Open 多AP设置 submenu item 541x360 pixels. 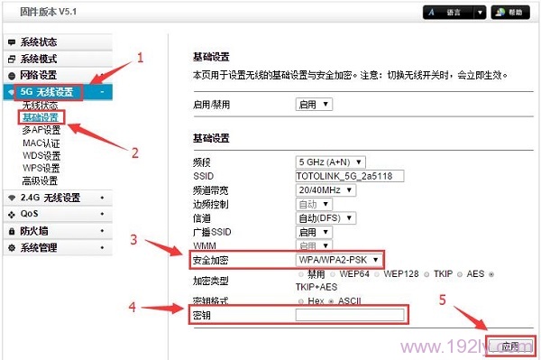pyautogui.click(x=41, y=130)
